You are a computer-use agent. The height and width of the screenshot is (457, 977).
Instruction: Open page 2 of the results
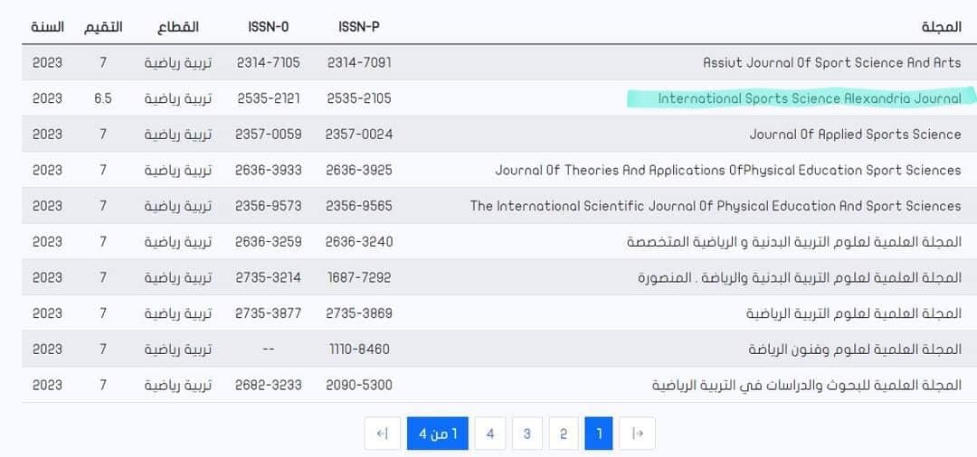(563, 434)
